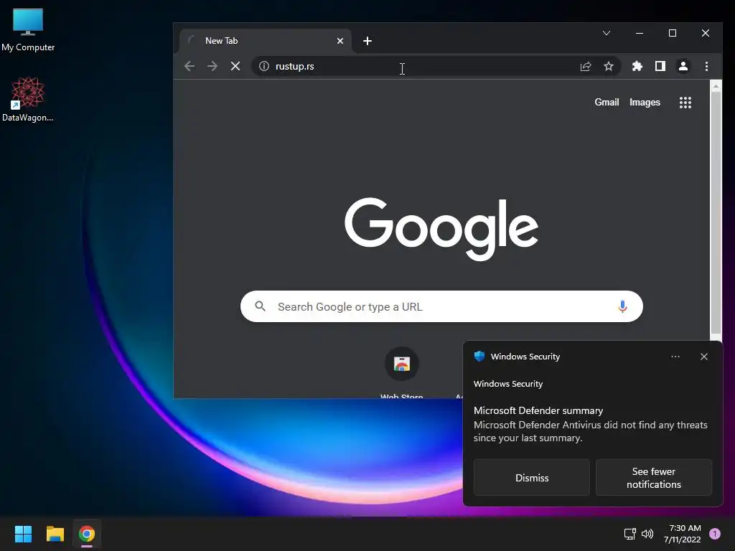735x551 pixels.
Task: Open the notification count badge
Action: (x=715, y=534)
